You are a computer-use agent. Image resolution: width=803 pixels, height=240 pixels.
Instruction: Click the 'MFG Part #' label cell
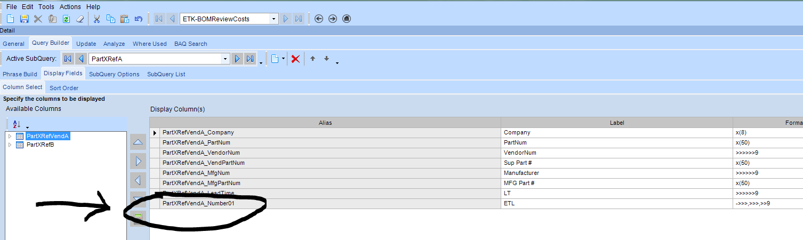(617, 183)
